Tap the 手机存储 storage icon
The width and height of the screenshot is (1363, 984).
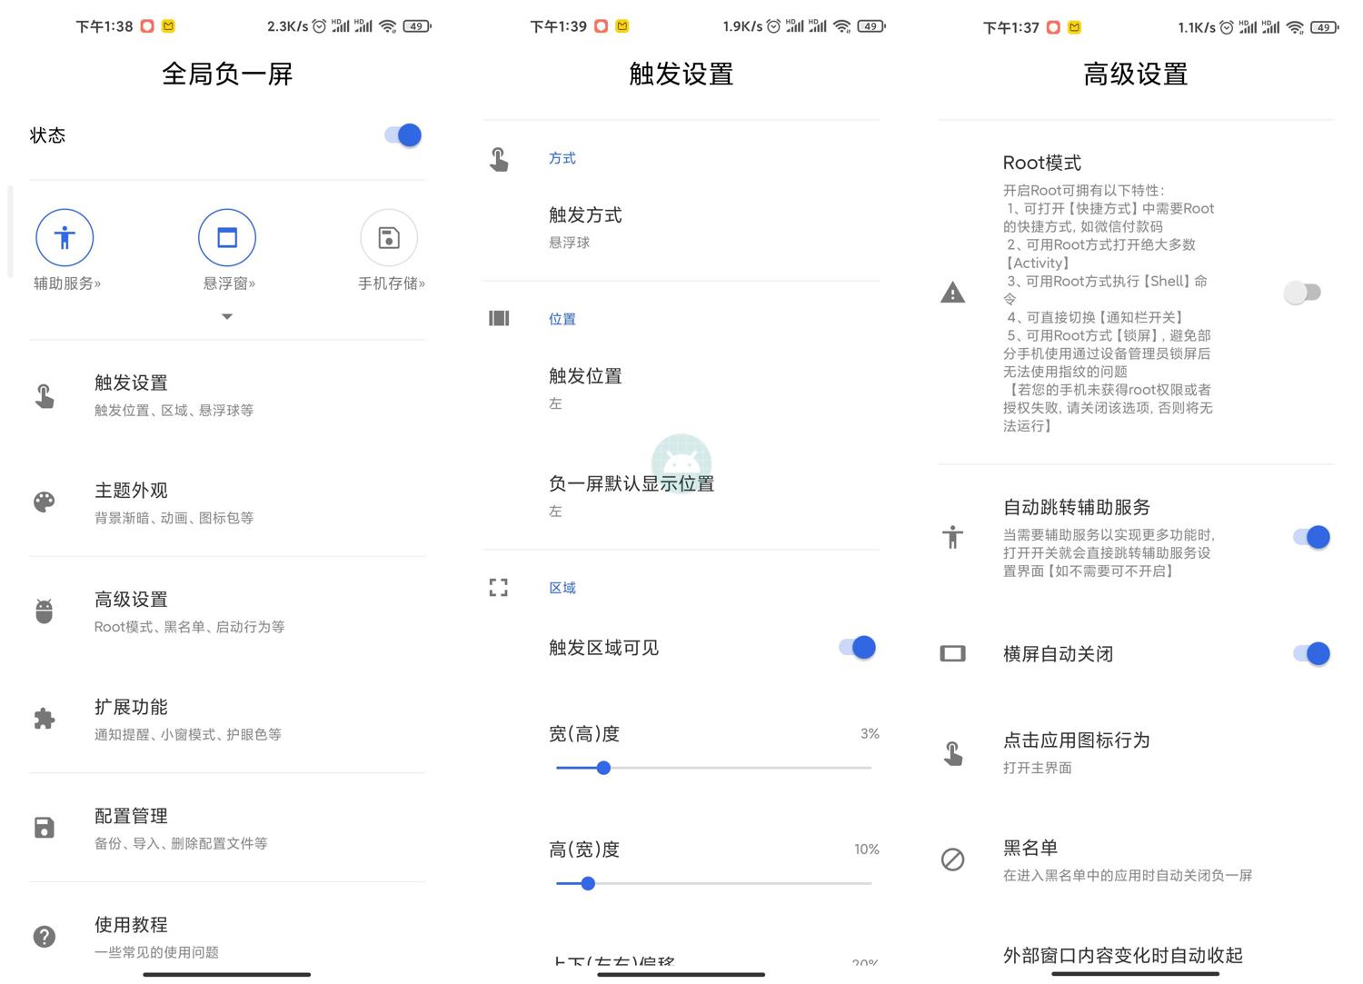tap(389, 238)
